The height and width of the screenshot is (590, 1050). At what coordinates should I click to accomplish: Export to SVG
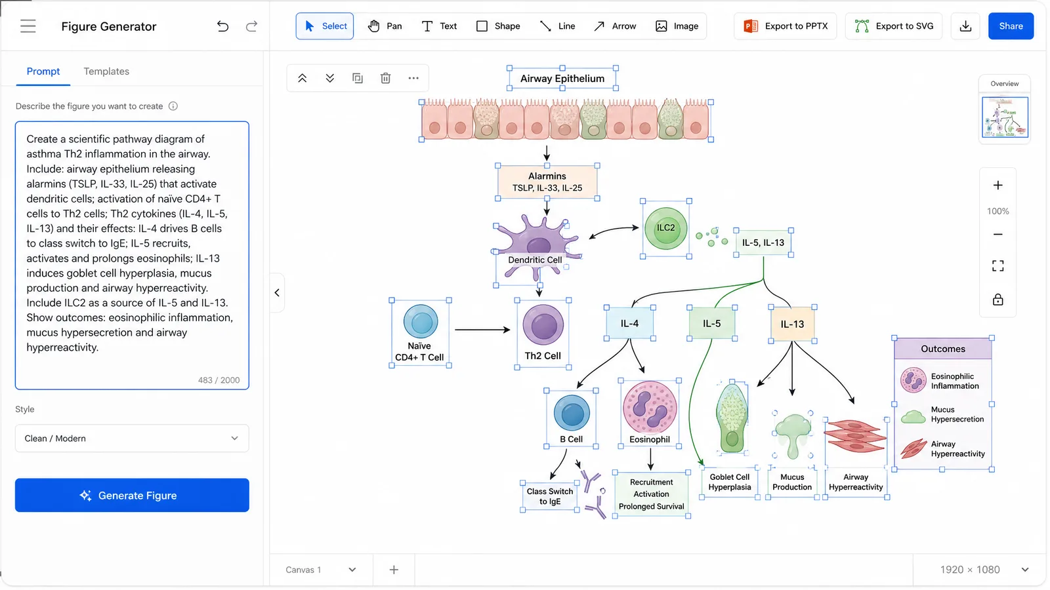click(894, 26)
